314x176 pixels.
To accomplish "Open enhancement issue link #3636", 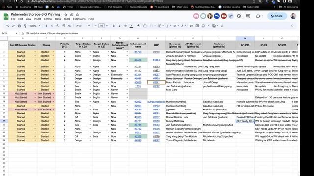I will pyautogui.click(x=138, y=82).
